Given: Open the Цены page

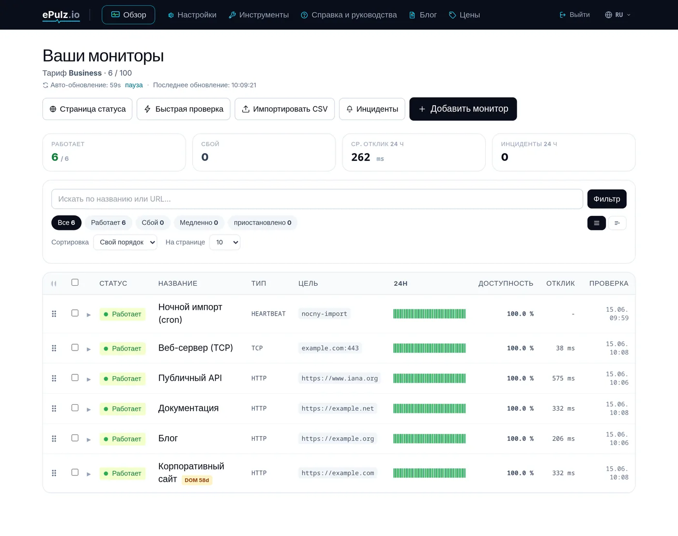Looking at the screenshot, I should 464,15.
